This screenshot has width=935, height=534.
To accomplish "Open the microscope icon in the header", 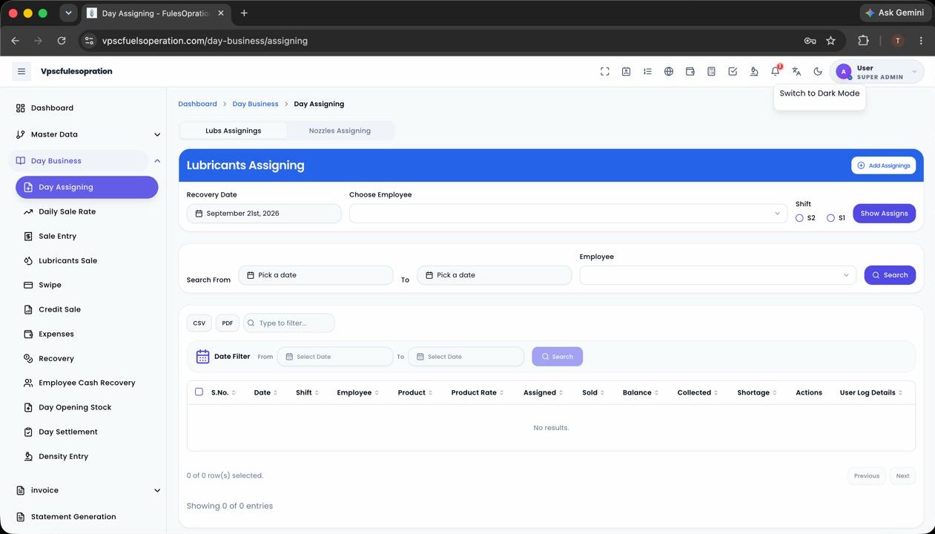I will pyautogui.click(x=753, y=71).
